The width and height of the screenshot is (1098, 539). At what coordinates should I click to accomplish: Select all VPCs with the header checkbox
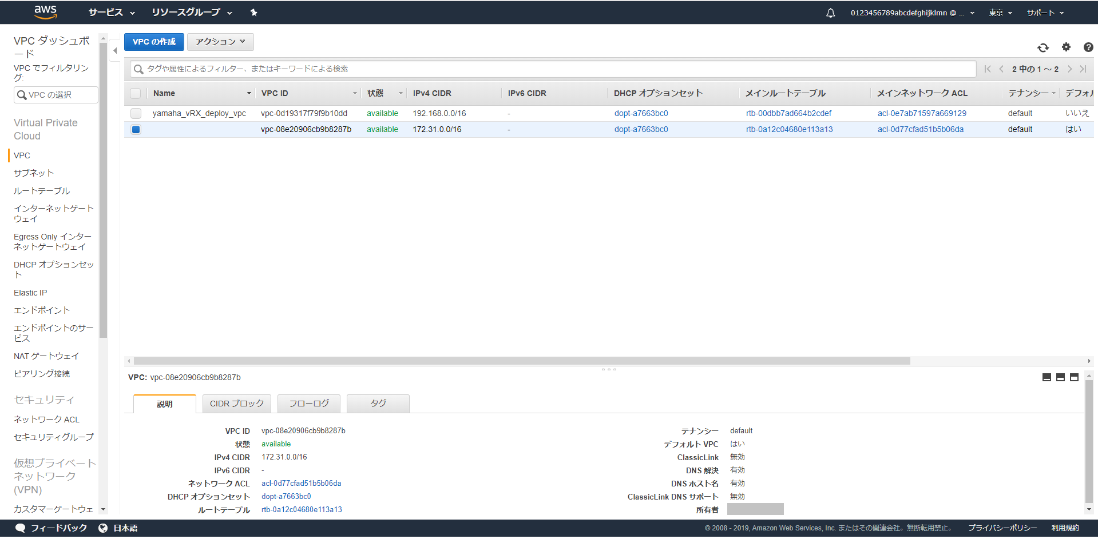pos(136,93)
